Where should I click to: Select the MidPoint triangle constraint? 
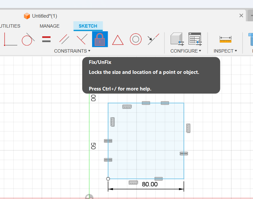pos(118,40)
